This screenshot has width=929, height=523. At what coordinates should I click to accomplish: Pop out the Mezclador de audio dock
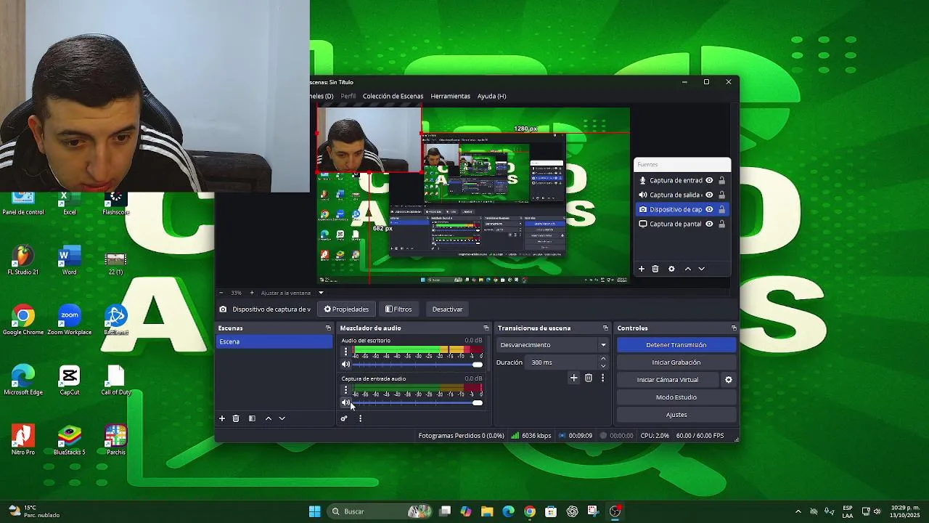(x=486, y=328)
